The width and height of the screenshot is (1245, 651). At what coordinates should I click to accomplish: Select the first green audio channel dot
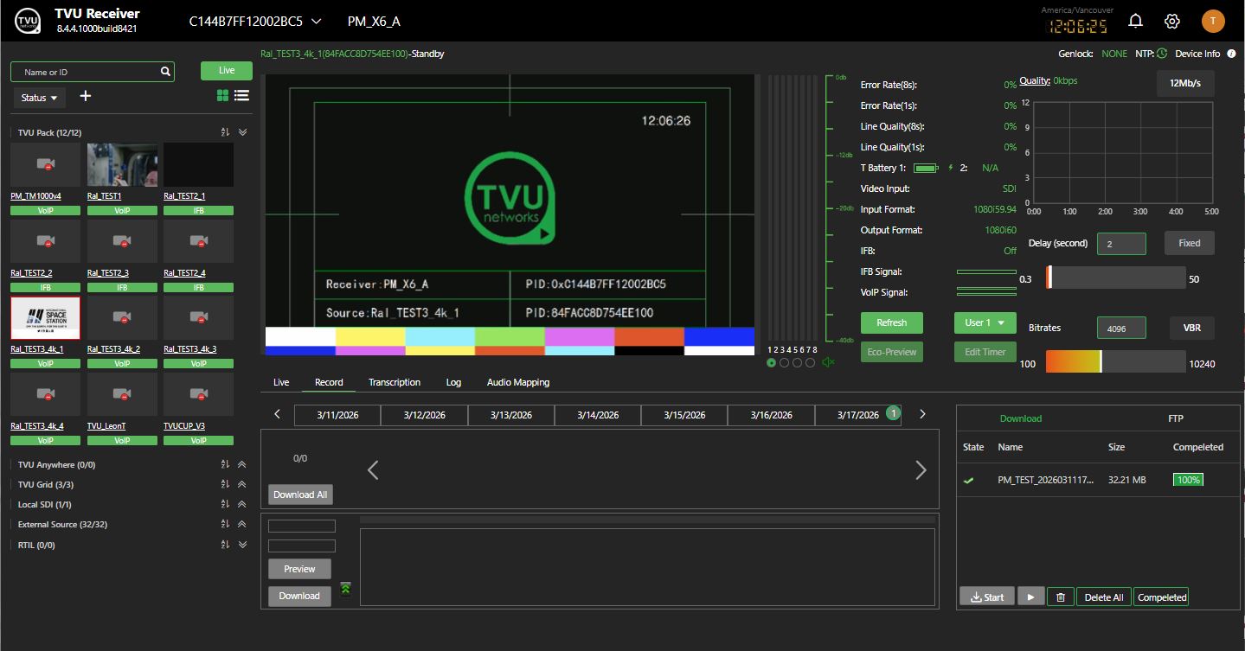771,363
